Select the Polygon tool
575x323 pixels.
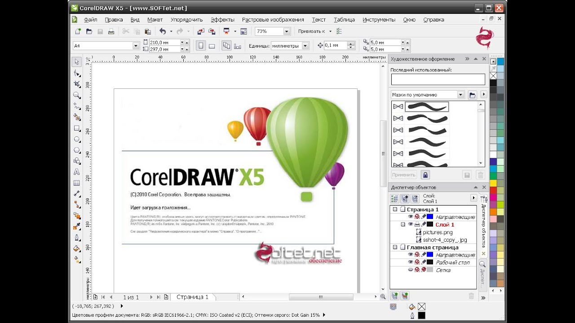click(77, 150)
